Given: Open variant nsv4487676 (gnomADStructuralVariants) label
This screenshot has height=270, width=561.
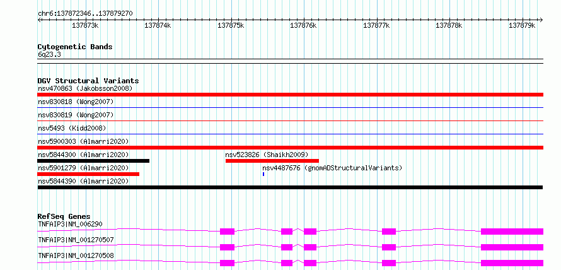Looking at the screenshot, I should (x=332, y=168).
